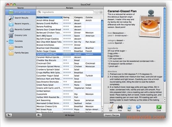
Task: Click the Caramel-Glazed Flan photo thumbnail
Action: [150, 26]
